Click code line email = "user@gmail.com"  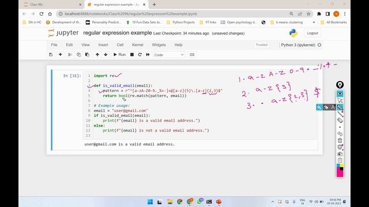tap(121, 110)
